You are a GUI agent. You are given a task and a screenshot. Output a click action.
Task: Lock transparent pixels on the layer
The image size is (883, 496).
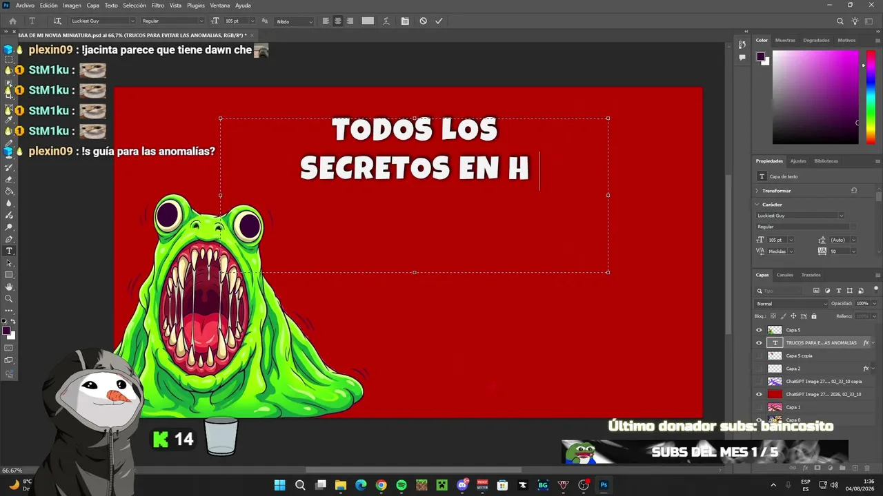point(773,316)
